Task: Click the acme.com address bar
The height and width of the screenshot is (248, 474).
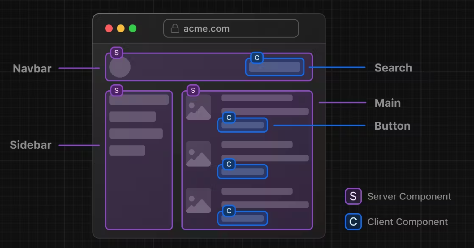Action: (x=231, y=28)
